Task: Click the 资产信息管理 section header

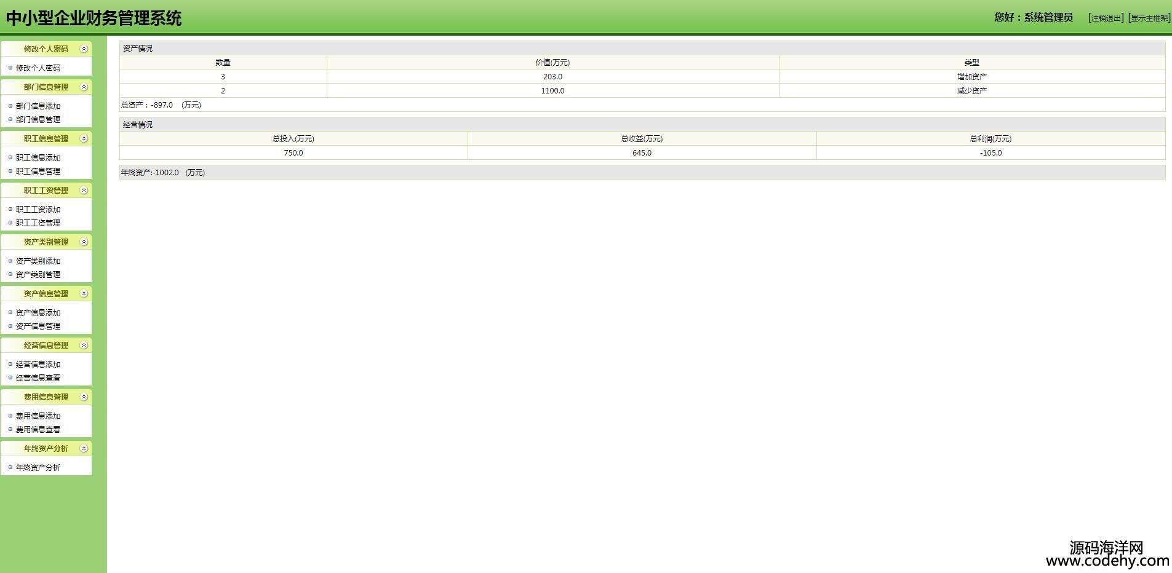Action: point(46,294)
